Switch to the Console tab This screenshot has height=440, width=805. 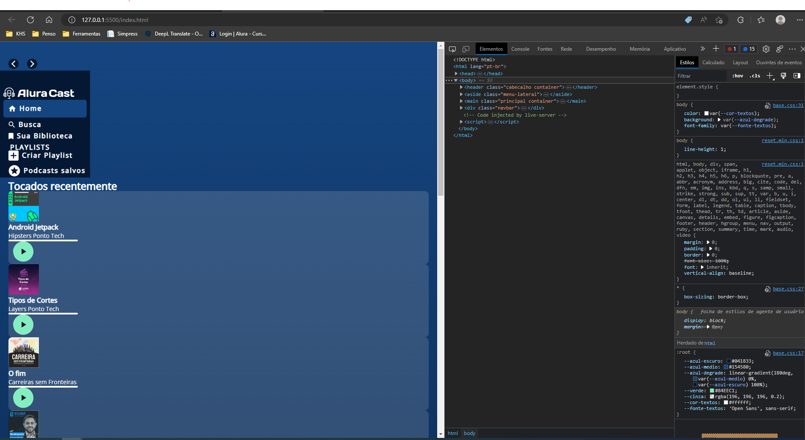520,49
